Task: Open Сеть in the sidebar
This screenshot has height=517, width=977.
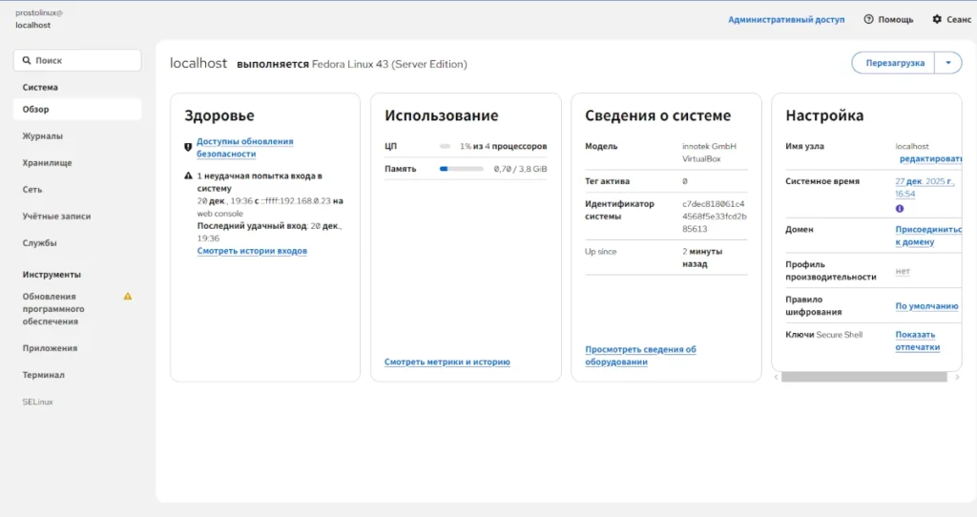Action: (x=77, y=190)
